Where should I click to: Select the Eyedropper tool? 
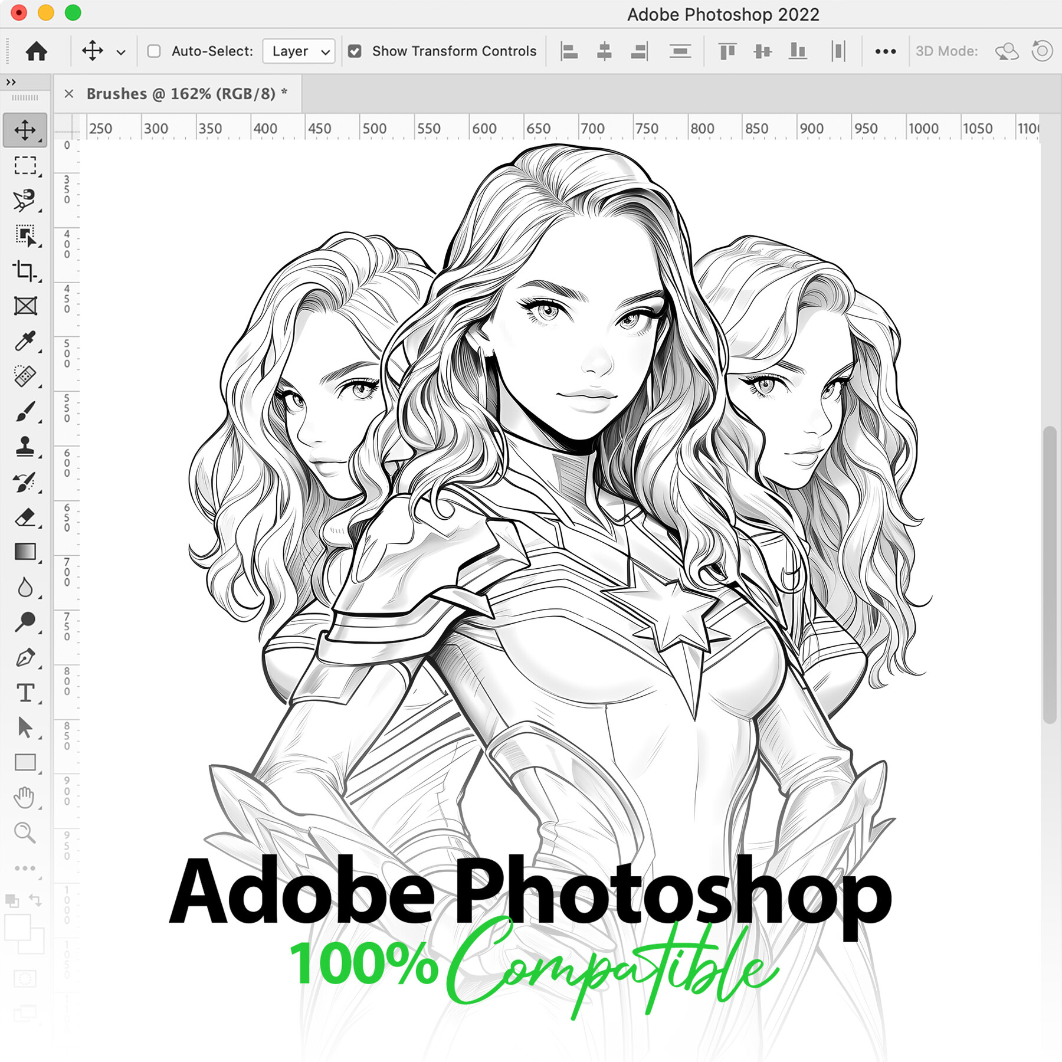pyautogui.click(x=25, y=341)
